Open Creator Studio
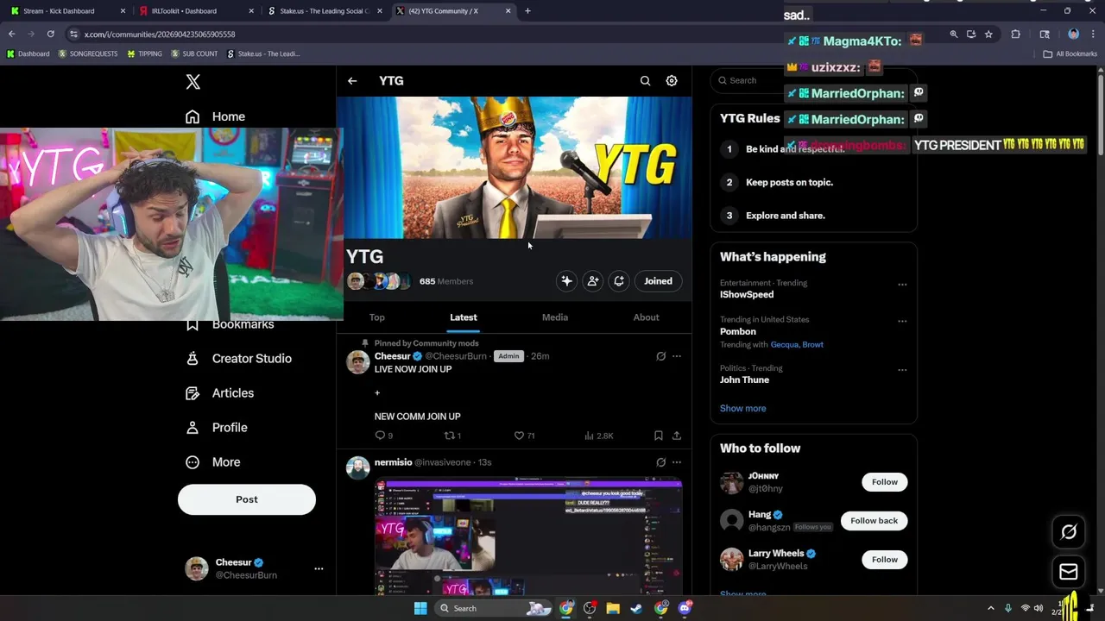 (239, 359)
